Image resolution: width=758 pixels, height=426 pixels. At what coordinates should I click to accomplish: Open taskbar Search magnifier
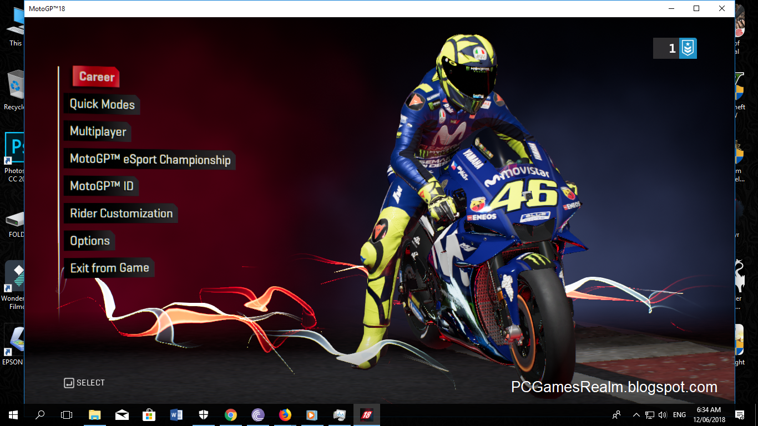tap(40, 415)
